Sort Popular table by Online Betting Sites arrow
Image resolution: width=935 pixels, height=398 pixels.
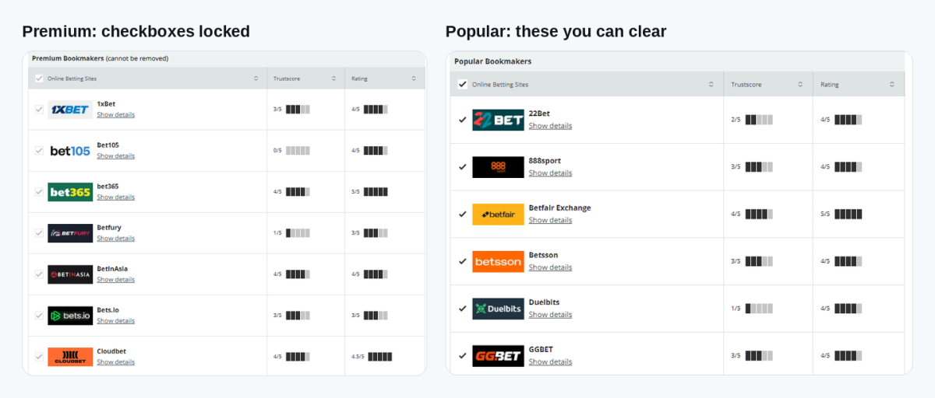point(711,84)
